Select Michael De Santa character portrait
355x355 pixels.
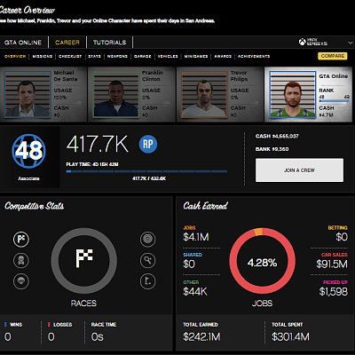(x=28, y=94)
